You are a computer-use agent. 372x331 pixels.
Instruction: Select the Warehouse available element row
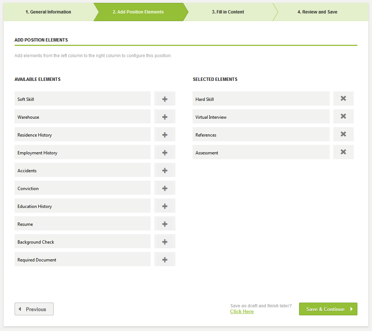82,117
